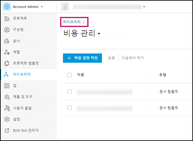This screenshot has width=193, height=141.
Task: Click the Account Admin gear icon
Action: (7, 7)
